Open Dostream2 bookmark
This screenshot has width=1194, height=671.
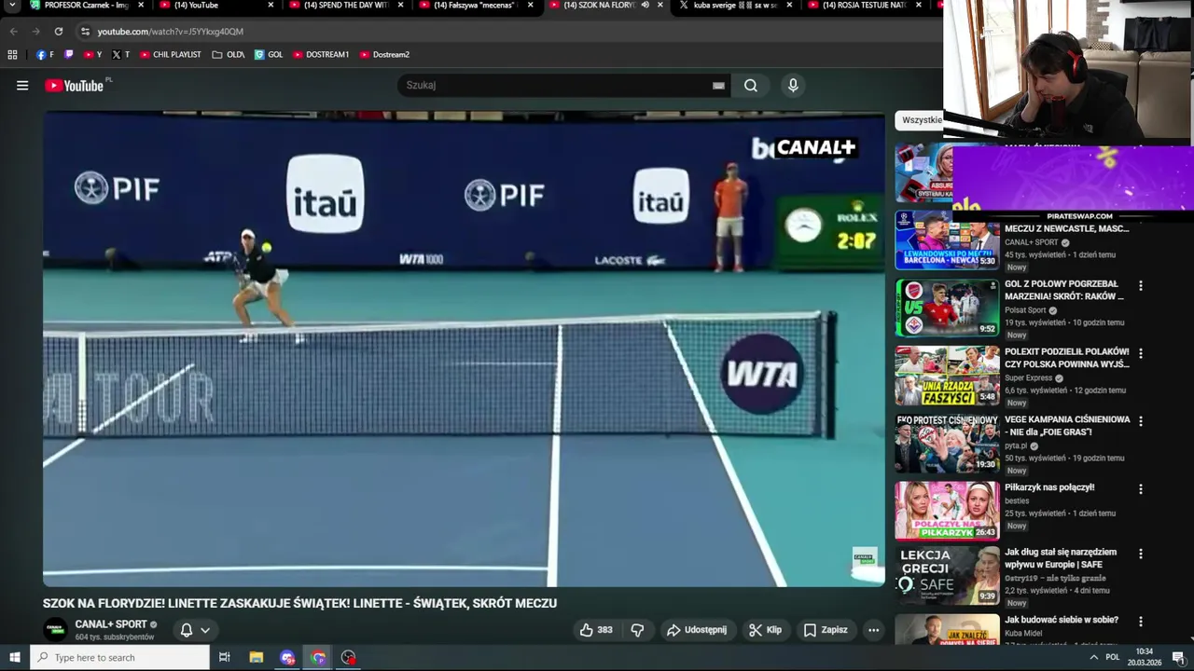click(384, 55)
